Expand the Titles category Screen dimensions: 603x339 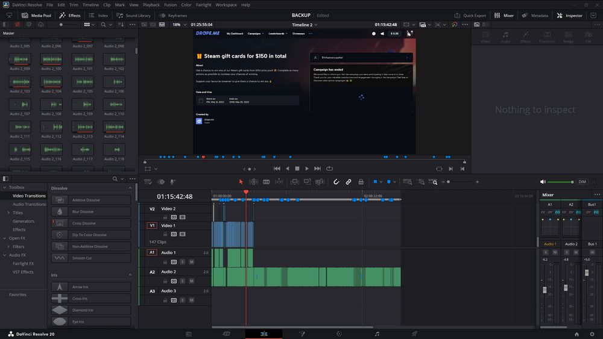click(x=8, y=213)
